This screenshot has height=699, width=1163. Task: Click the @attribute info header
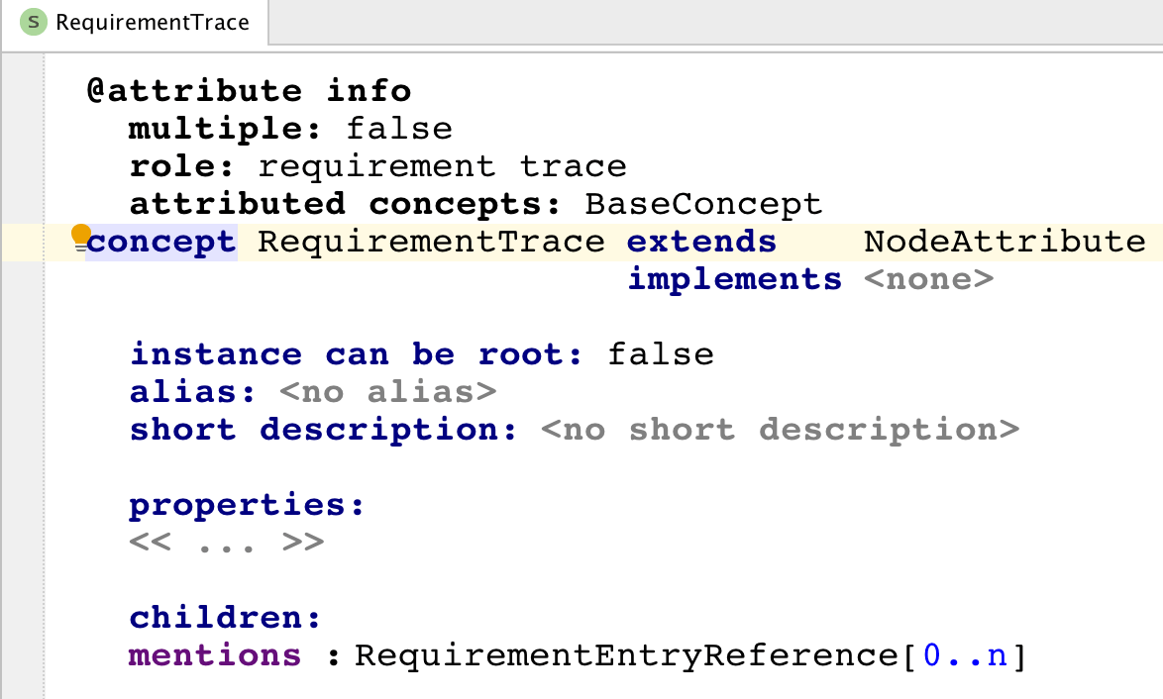249,91
